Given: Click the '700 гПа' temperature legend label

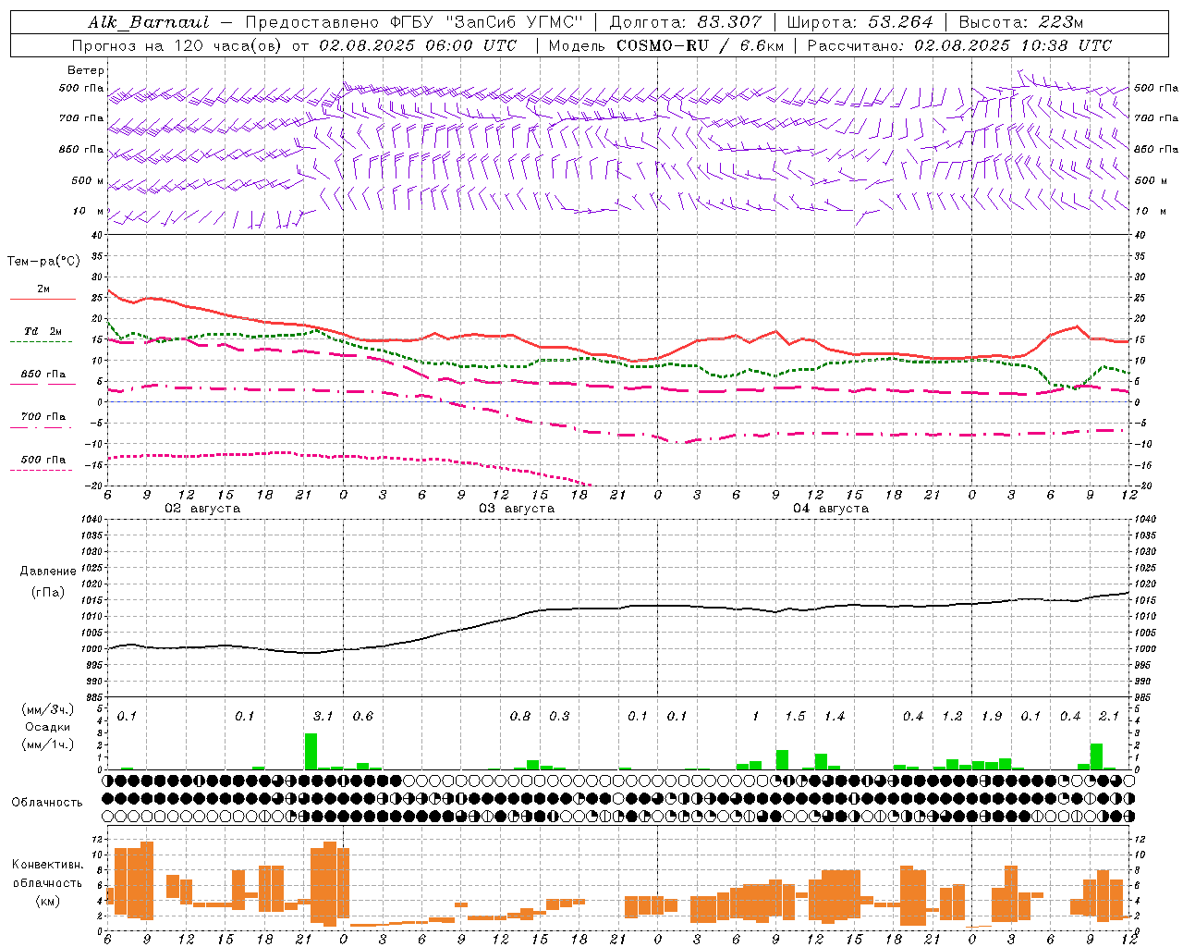Looking at the screenshot, I should click(43, 417).
